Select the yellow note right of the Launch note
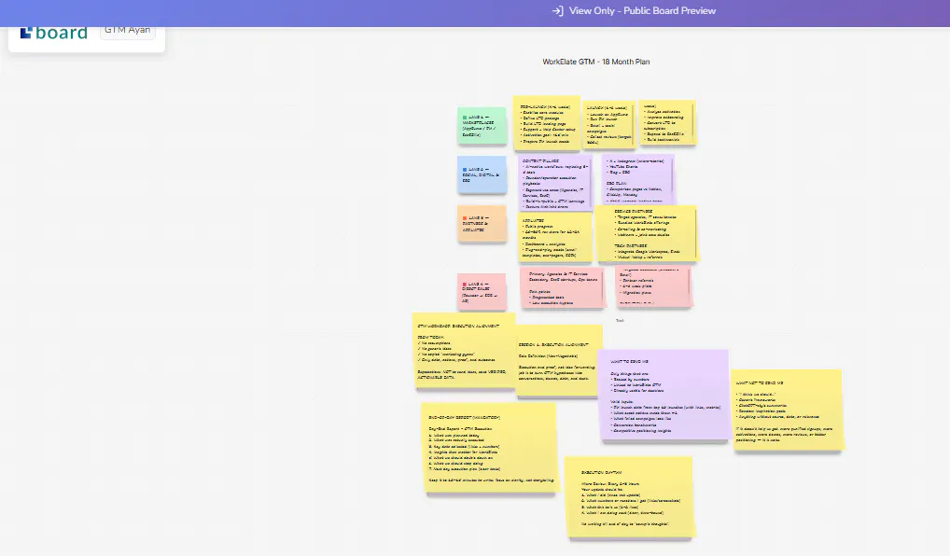This screenshot has height=556, width=950. (667, 122)
